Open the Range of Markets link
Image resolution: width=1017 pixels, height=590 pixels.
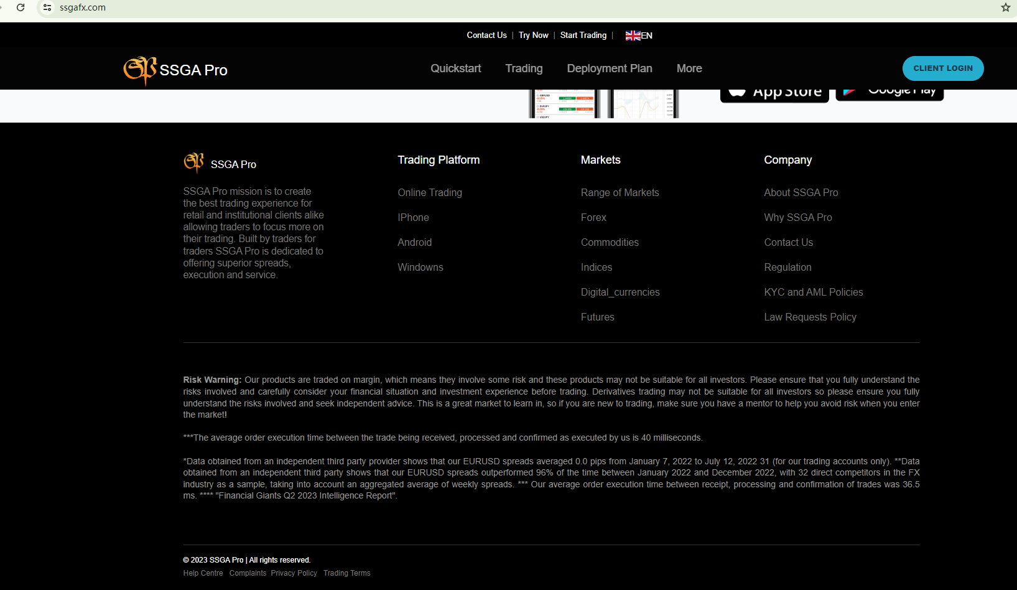tap(620, 193)
